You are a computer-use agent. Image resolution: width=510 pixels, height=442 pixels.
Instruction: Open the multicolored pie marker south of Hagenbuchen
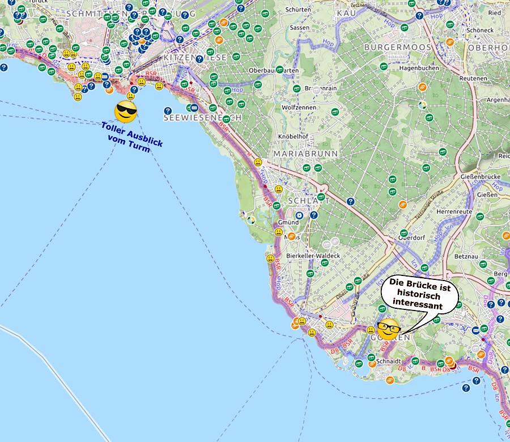(x=422, y=105)
